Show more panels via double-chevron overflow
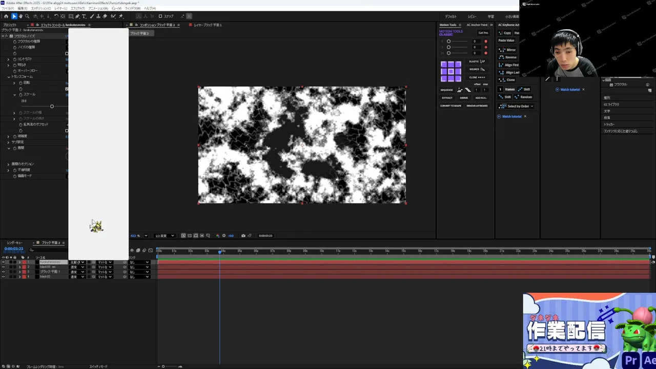Viewport: 656px width, 369px height. click(491, 25)
